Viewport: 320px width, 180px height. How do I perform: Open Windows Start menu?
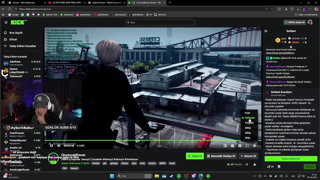click(x=112, y=176)
